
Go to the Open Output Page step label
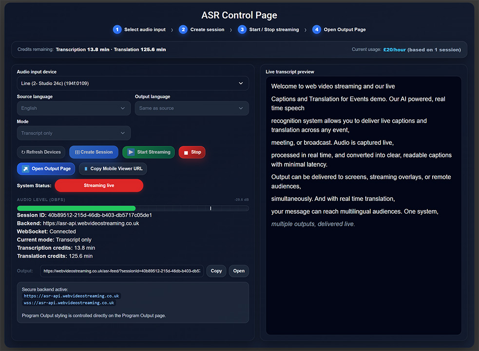pyautogui.click(x=345, y=30)
